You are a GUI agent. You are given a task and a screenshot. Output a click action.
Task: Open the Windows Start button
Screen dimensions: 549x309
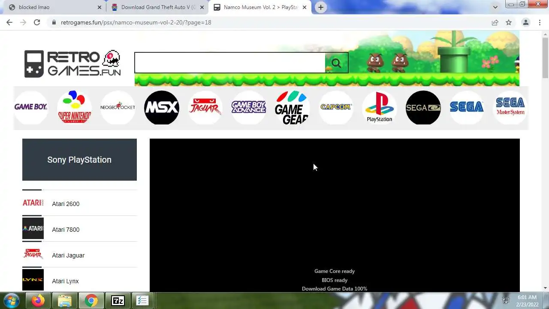tap(12, 300)
